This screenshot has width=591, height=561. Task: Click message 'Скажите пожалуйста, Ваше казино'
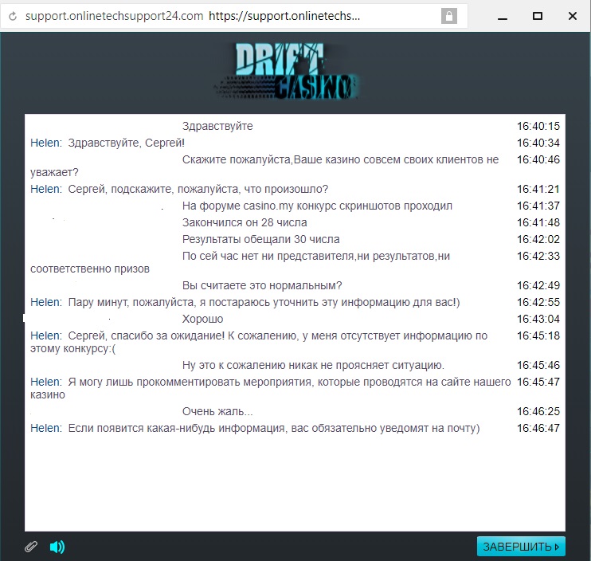tap(264, 166)
